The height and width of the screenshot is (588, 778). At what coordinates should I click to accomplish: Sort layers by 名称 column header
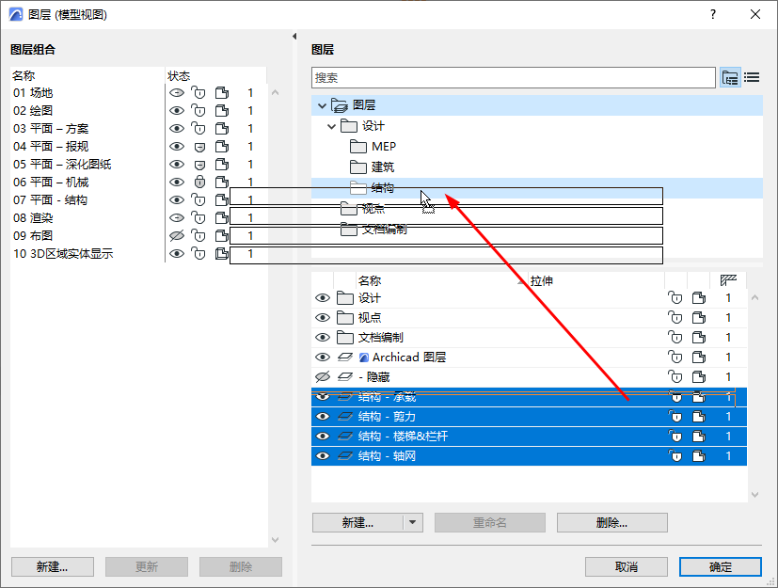click(370, 281)
